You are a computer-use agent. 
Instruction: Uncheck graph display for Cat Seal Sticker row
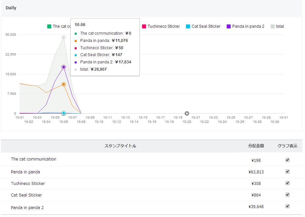coord(287,195)
